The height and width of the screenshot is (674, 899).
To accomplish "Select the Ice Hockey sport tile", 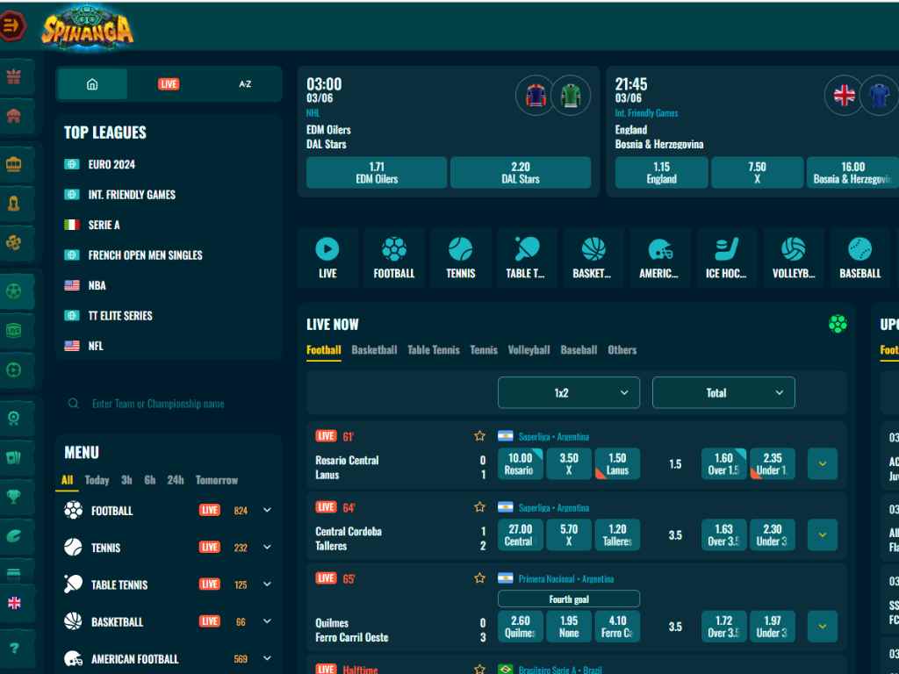I will (726, 257).
